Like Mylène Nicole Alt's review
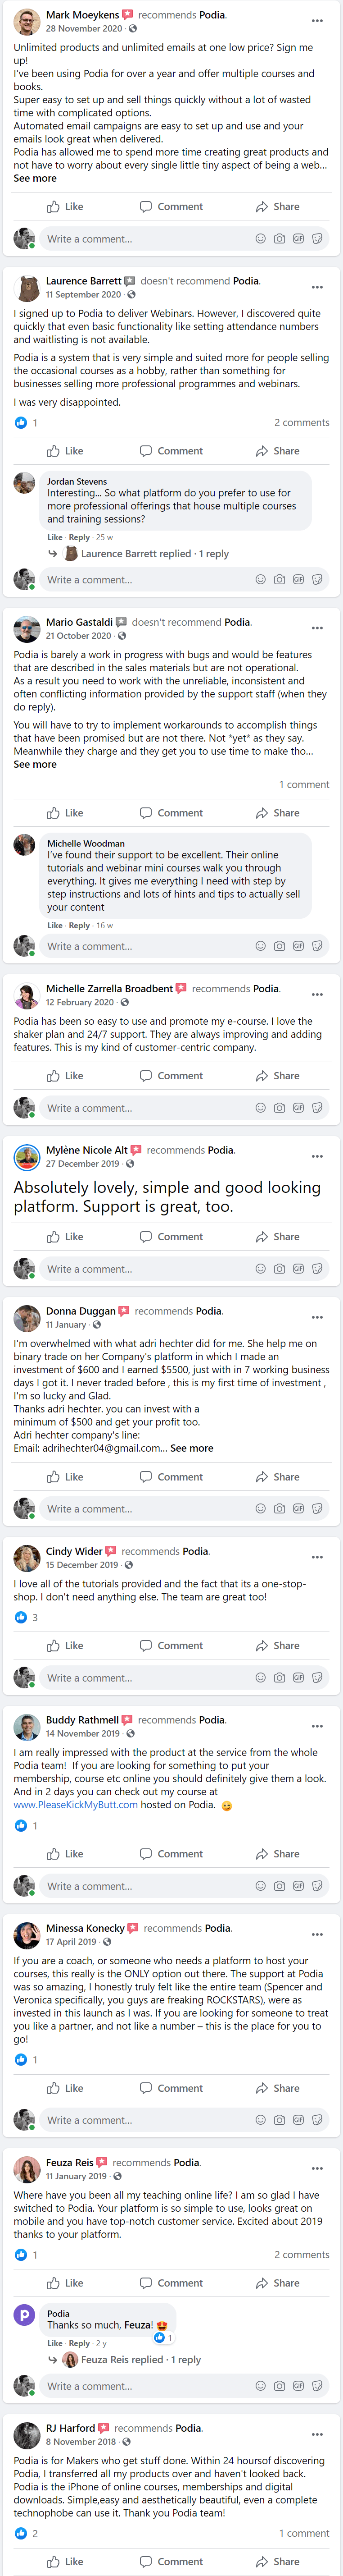The width and height of the screenshot is (343, 2576). pos(66,1237)
